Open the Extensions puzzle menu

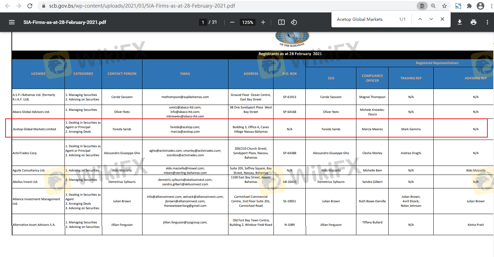469,6
